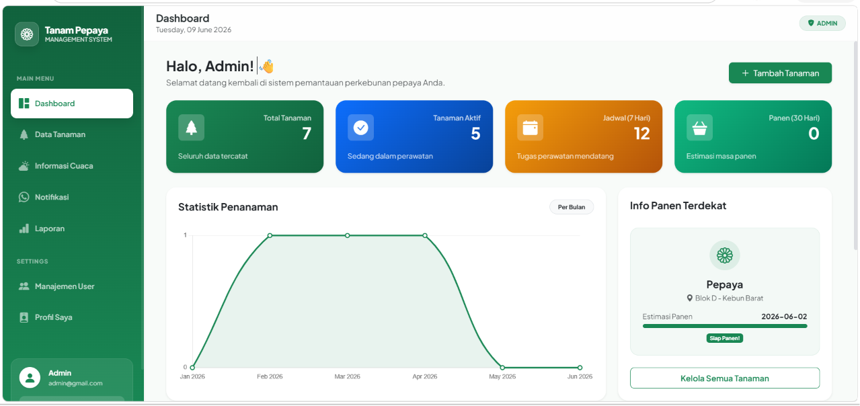
Task: Open Data Tanaman in the sidebar
Action: coord(72,134)
